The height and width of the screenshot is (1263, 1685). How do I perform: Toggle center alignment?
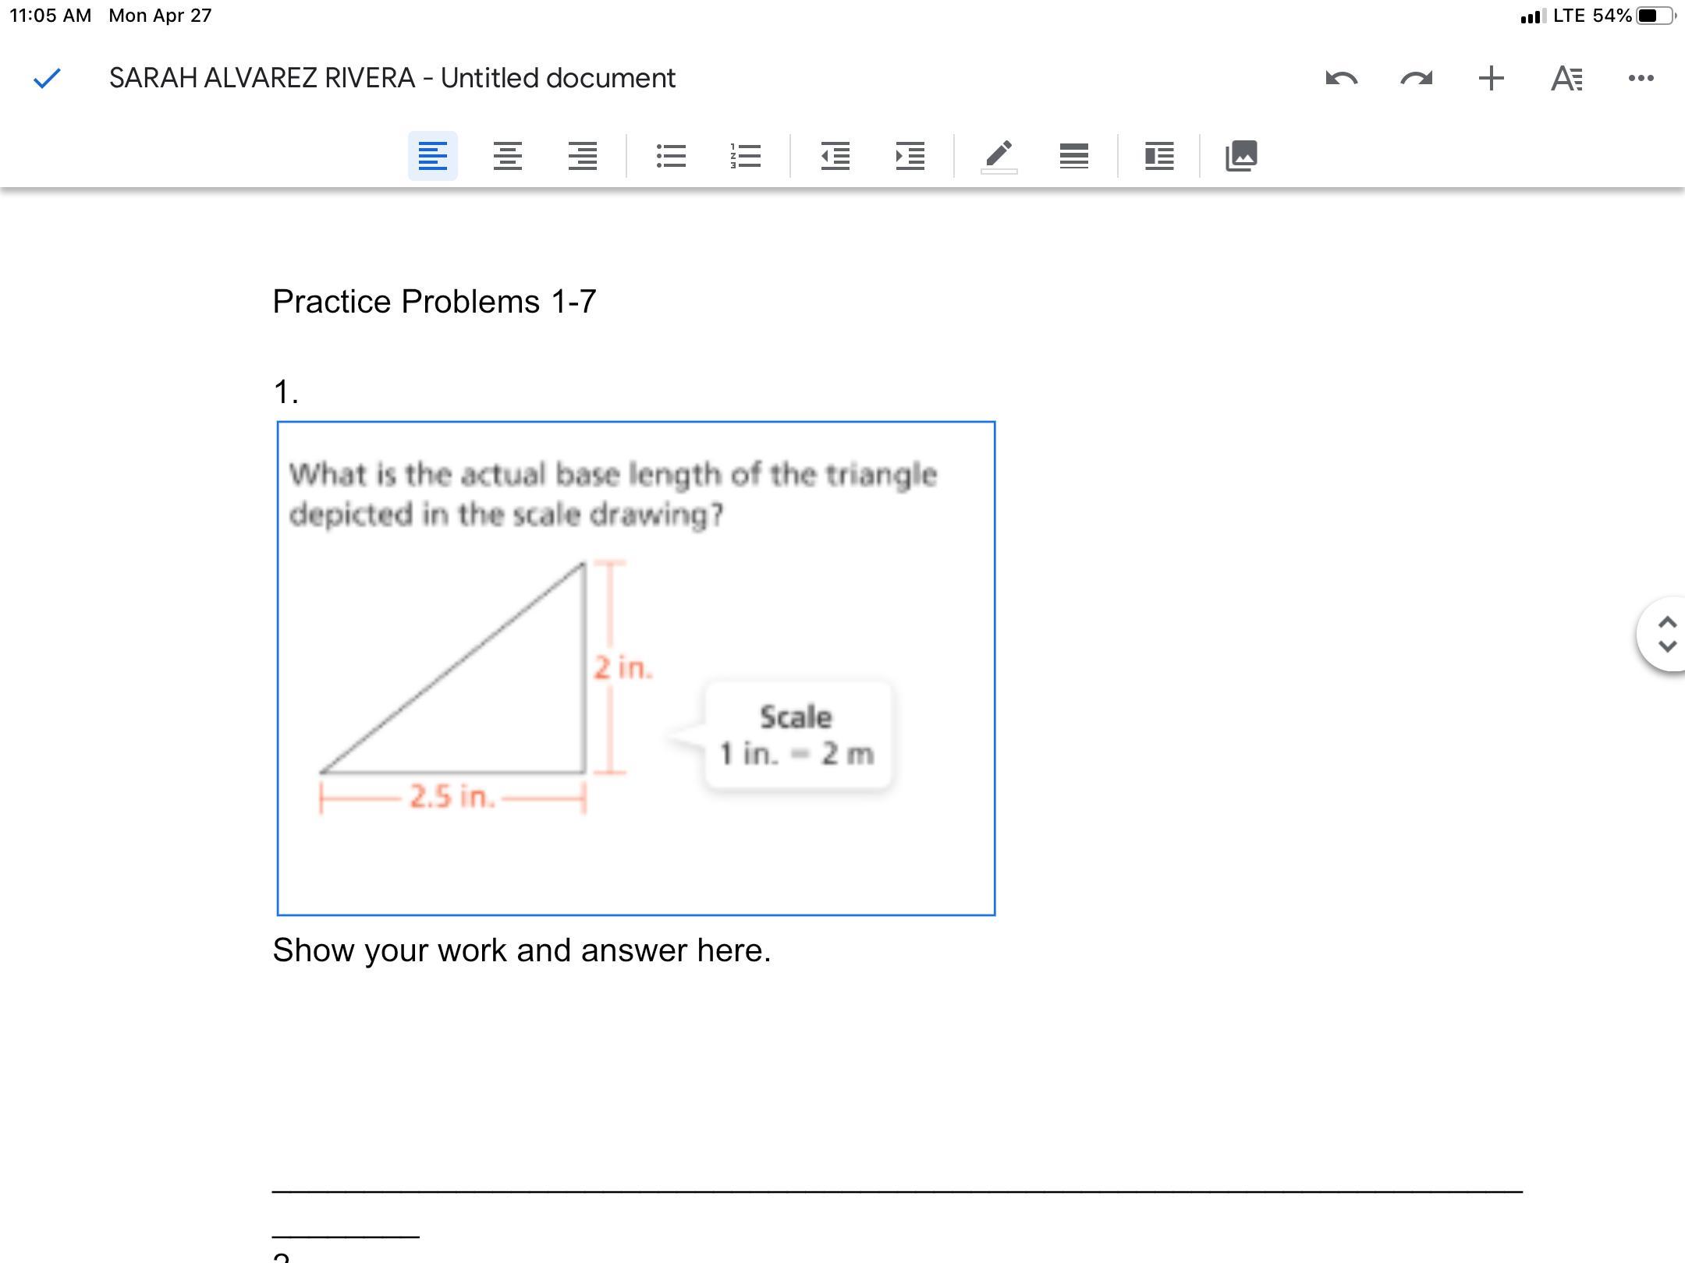508,156
